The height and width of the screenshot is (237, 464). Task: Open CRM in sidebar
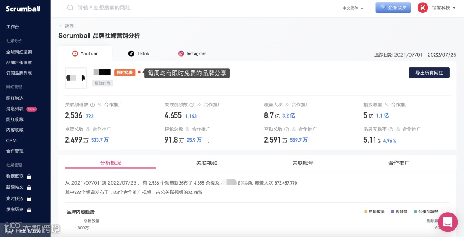point(11,140)
